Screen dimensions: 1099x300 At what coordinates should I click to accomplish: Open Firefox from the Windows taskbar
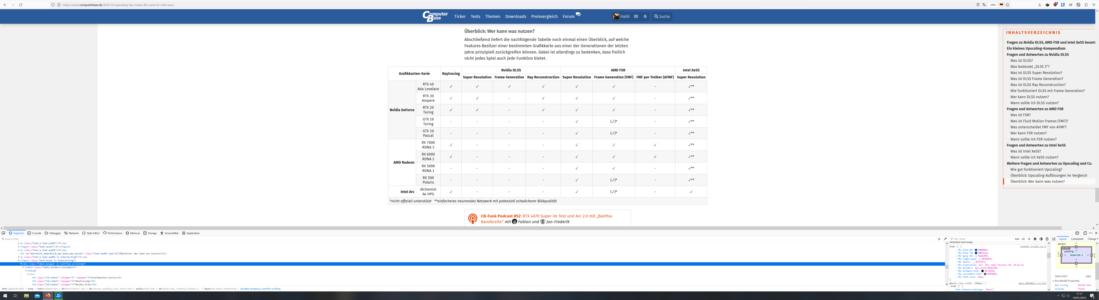(48, 296)
